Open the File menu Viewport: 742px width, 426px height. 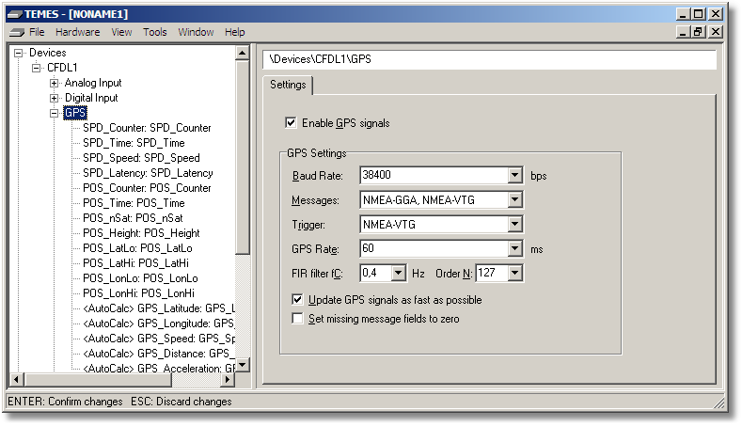(x=37, y=32)
